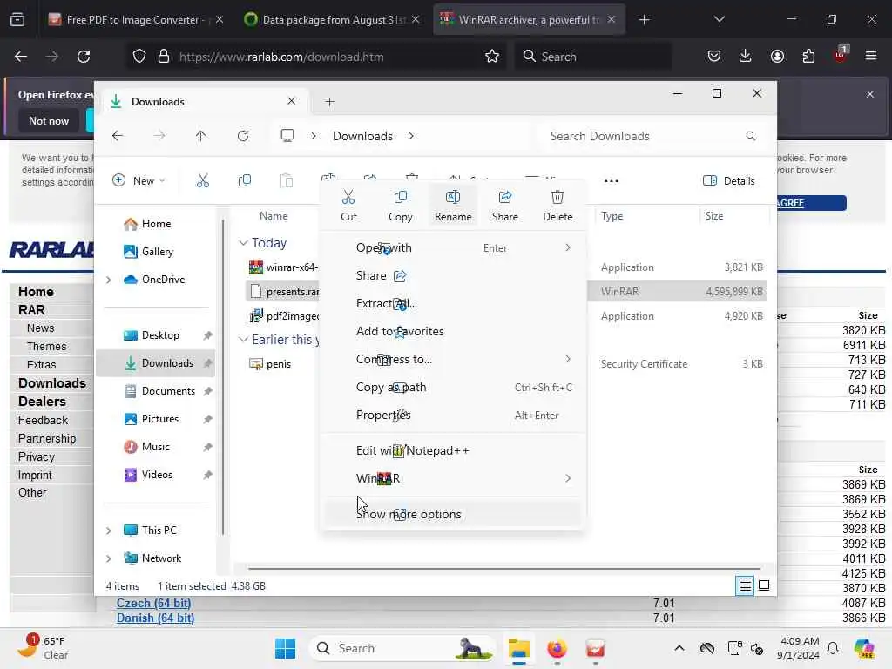Go back in File Explorer
The image size is (892, 669).
coord(118,136)
